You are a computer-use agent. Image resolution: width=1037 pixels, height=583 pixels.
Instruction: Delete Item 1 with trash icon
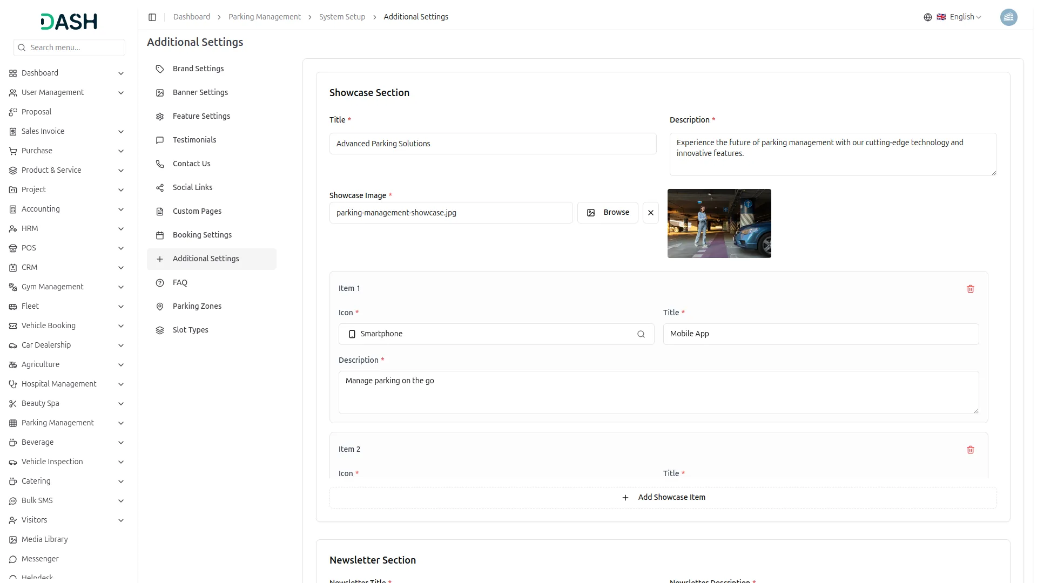[x=970, y=289]
